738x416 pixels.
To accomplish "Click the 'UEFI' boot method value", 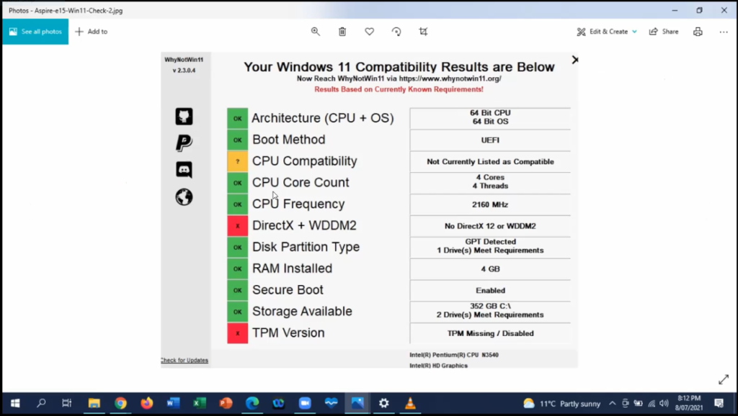I will click(x=490, y=140).
